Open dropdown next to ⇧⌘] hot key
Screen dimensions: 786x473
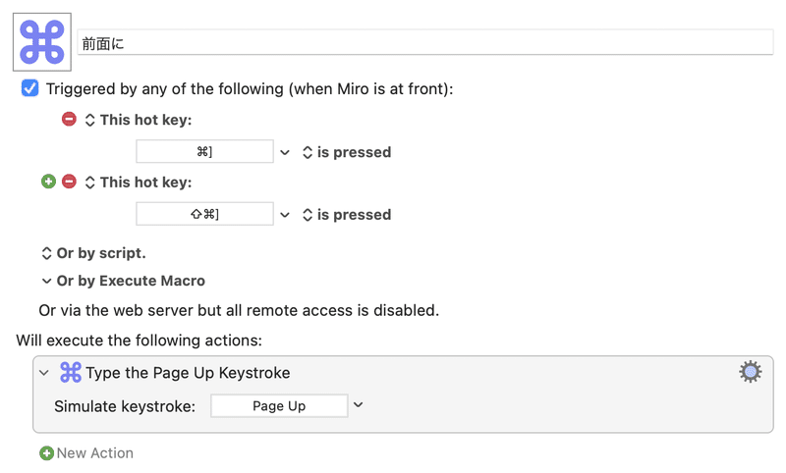[x=285, y=215]
